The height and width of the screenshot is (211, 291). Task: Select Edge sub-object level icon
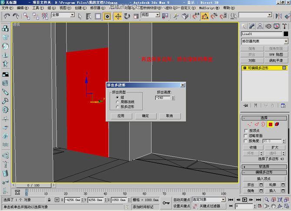257,124
